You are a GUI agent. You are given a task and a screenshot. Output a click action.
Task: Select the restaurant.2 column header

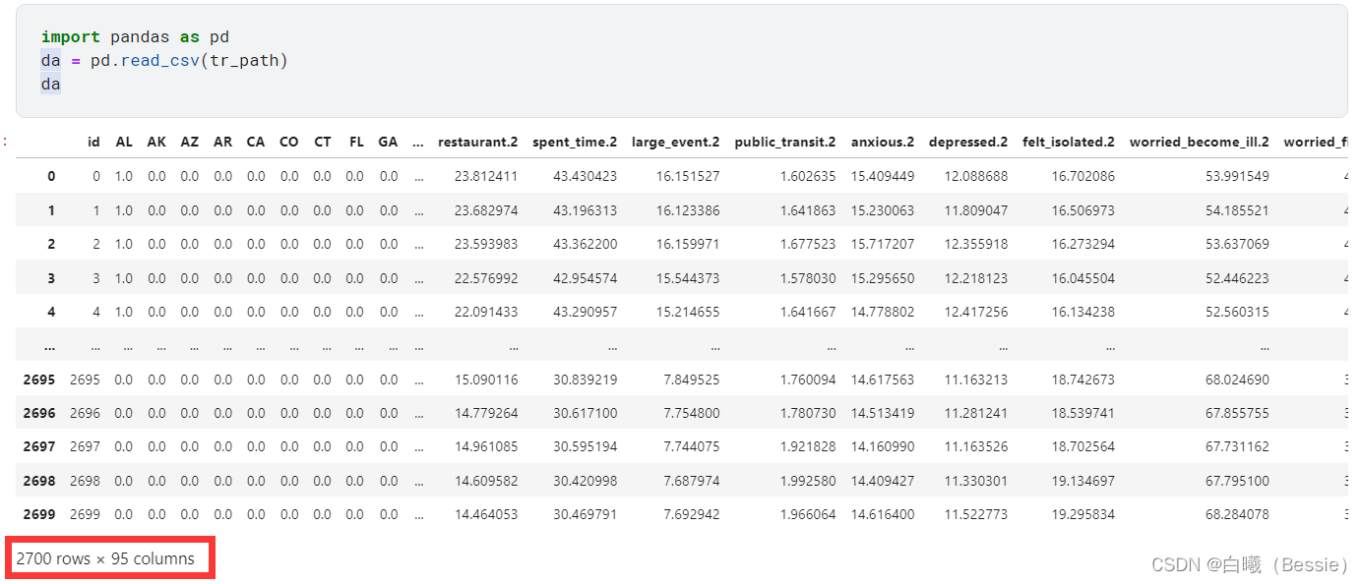tap(478, 142)
